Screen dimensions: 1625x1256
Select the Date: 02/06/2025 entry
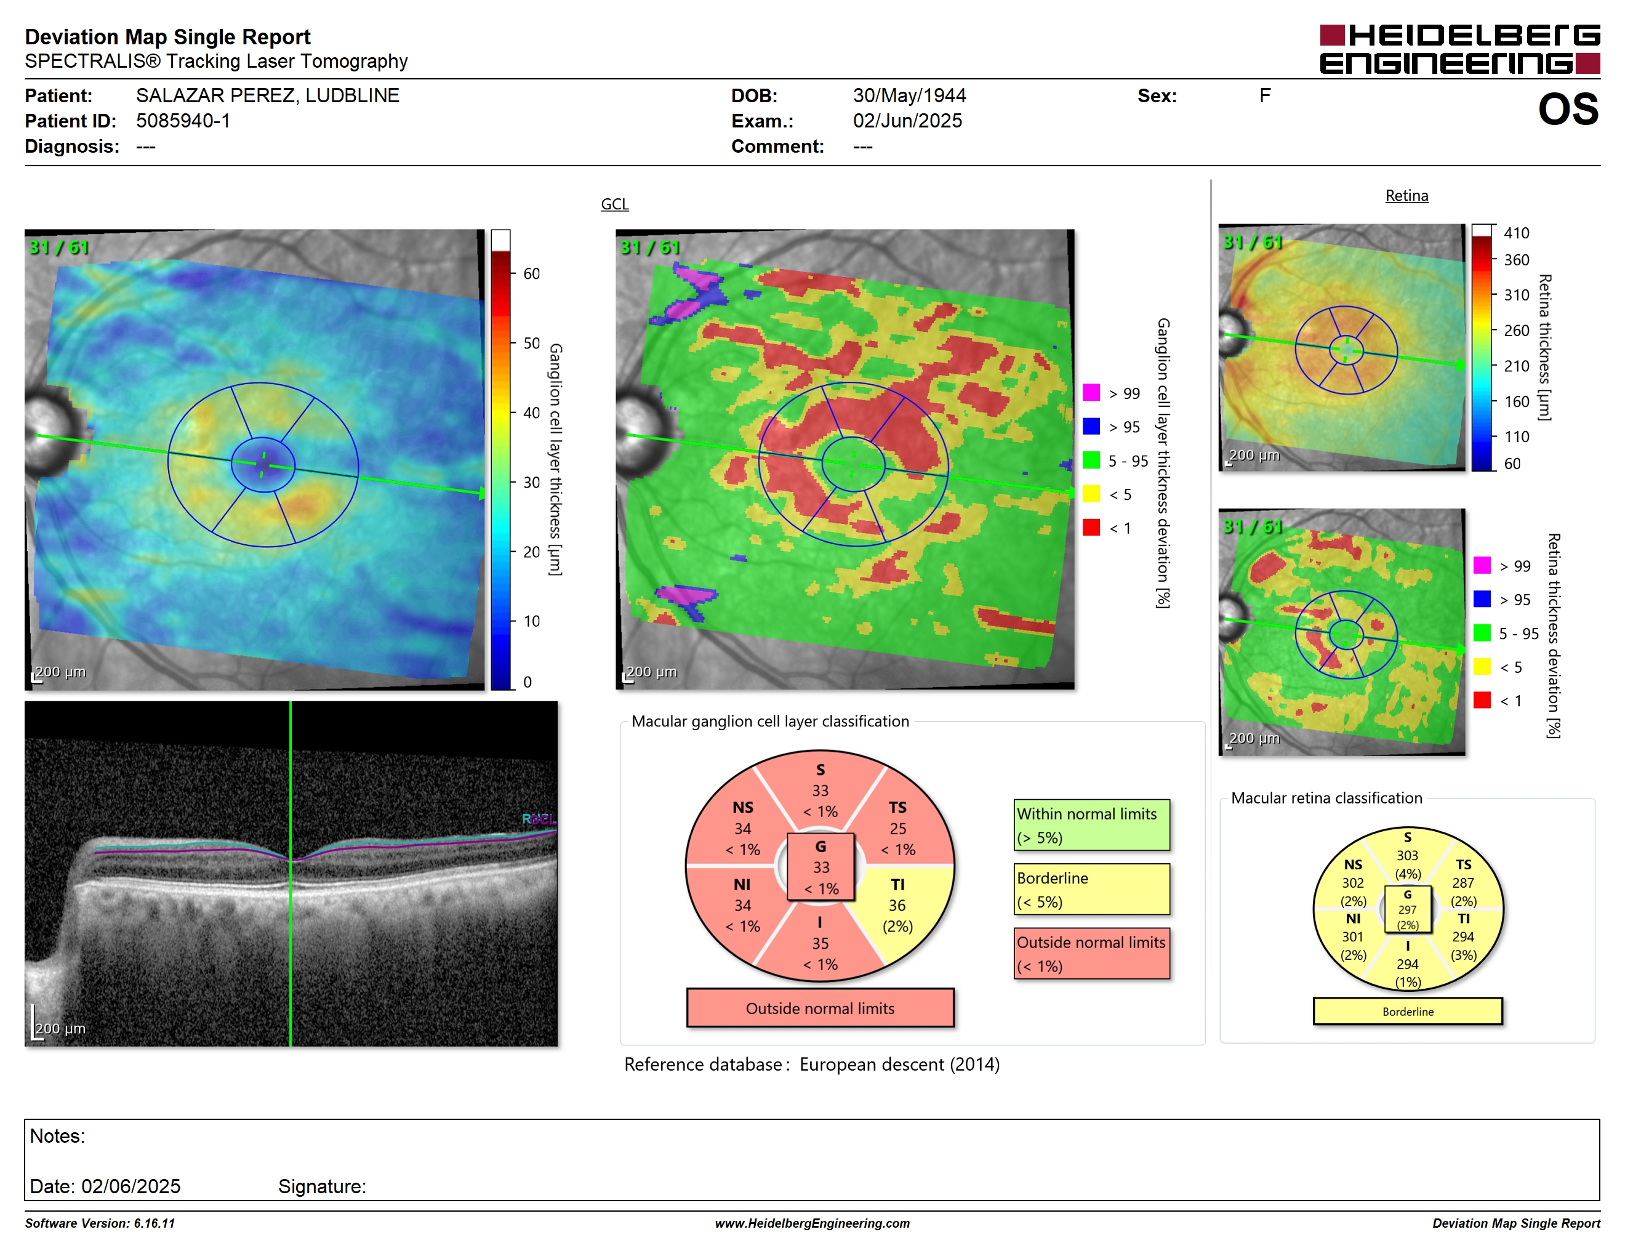pos(105,1186)
